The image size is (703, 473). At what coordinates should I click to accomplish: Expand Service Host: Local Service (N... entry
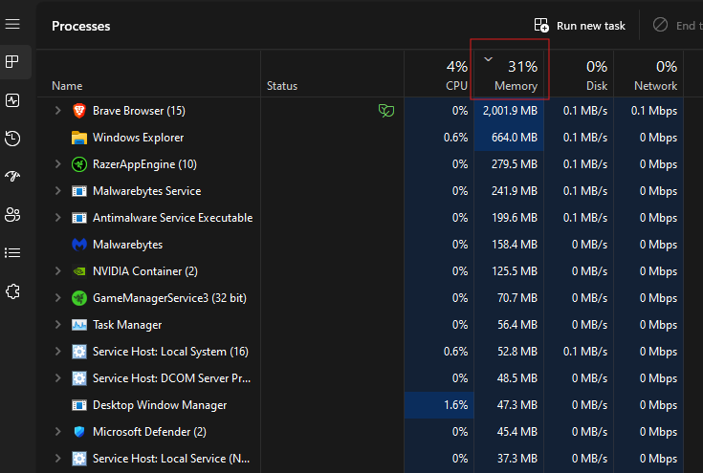click(57, 459)
